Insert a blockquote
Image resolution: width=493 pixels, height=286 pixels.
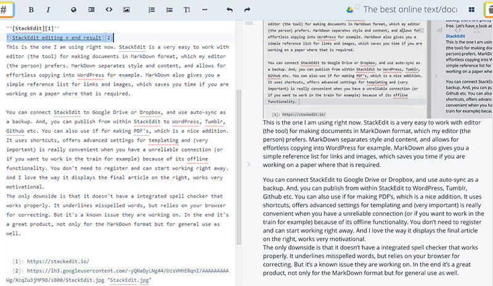click(91, 10)
